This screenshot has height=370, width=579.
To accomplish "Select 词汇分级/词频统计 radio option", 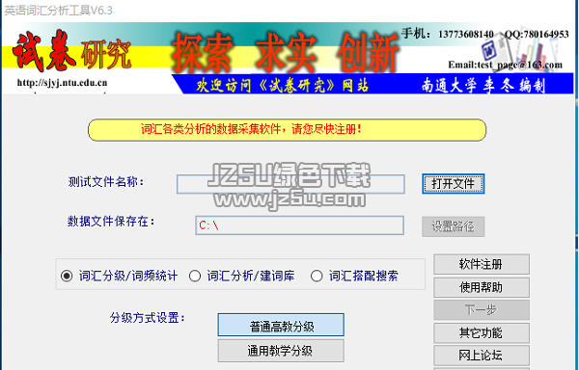I will [120, 276].
